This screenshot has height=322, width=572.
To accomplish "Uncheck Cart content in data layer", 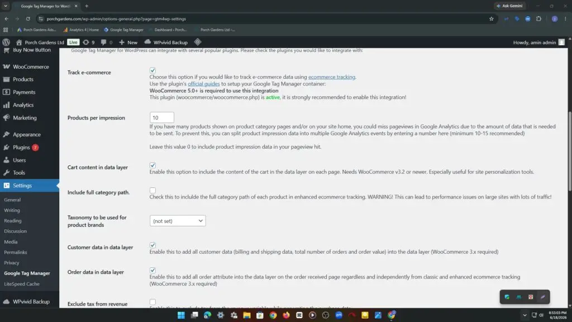I will coord(152,165).
